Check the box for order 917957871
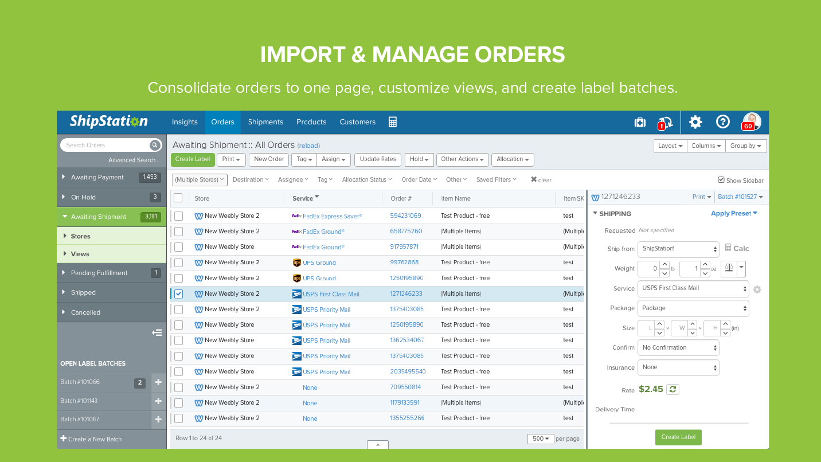Image resolution: width=821 pixels, height=462 pixels. pyautogui.click(x=179, y=247)
